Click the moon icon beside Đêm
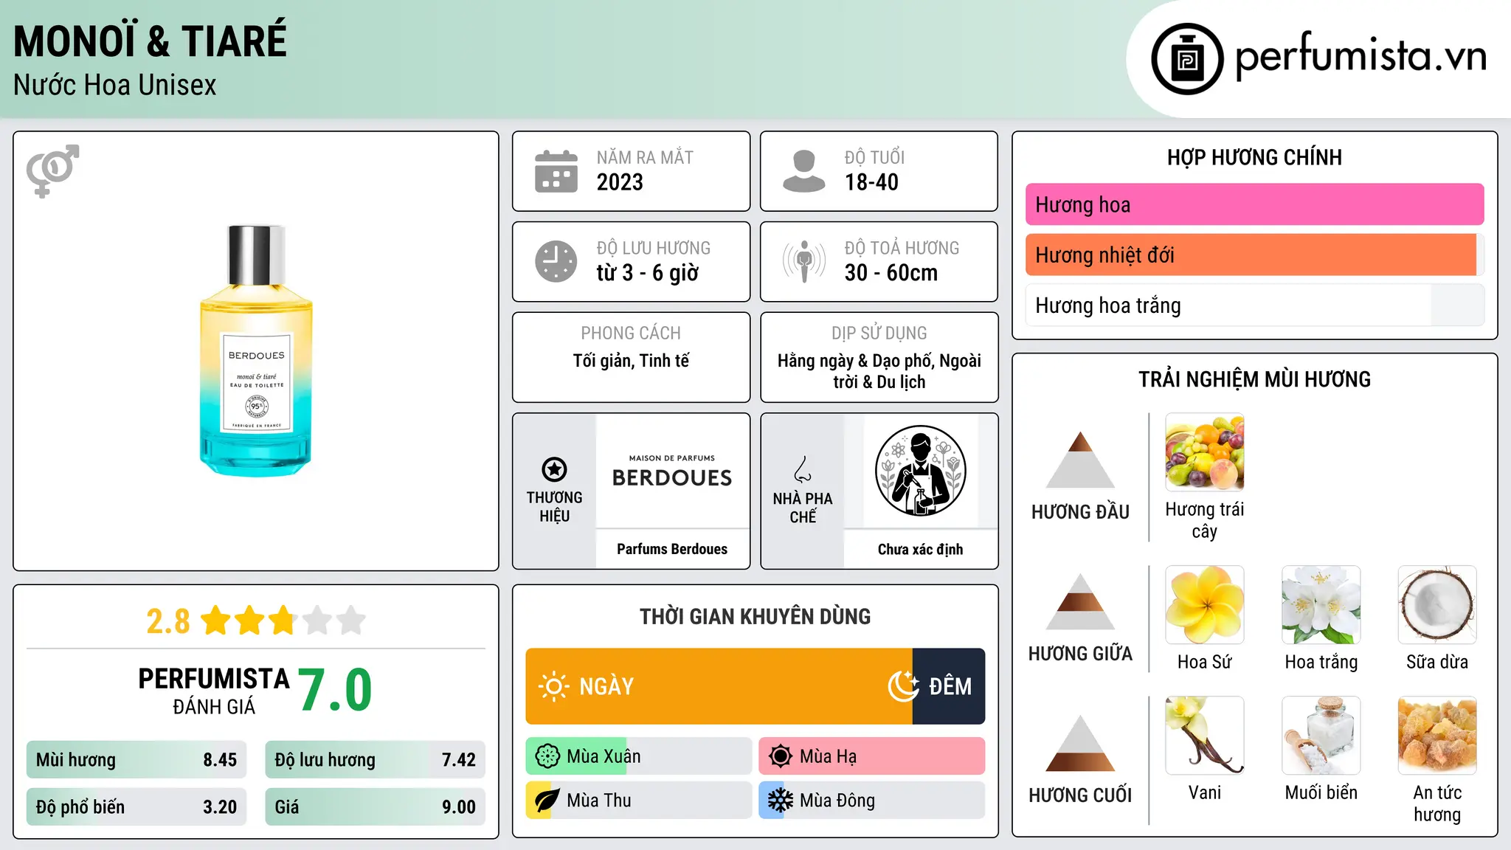Viewport: 1511px width, 850px height. click(903, 686)
